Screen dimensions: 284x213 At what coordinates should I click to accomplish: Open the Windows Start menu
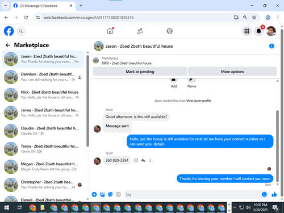point(7,207)
